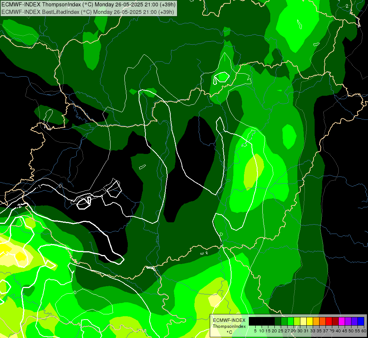
Task: Click the BestLiftedIndex title line at top
Action: tap(88, 12)
